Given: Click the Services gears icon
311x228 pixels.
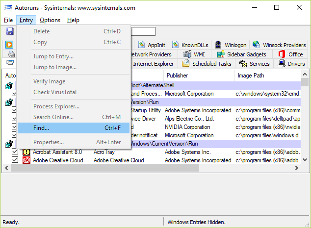Looking at the screenshot, I should coord(243,63).
